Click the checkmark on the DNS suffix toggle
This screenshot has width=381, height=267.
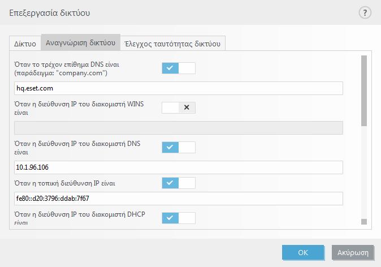[x=170, y=68]
